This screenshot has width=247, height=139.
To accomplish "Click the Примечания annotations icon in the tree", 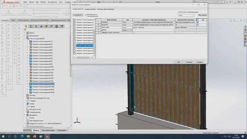I will click(27, 36).
